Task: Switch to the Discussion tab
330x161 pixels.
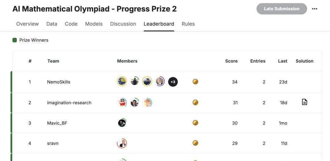Action: [x=123, y=24]
